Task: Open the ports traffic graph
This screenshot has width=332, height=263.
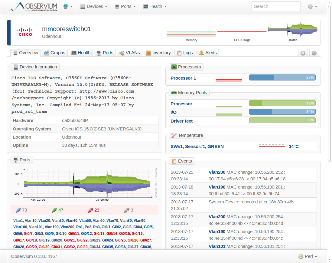Action: pyautogui.click(x=85, y=184)
